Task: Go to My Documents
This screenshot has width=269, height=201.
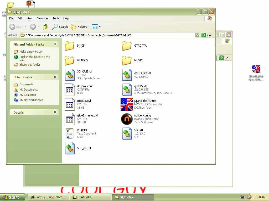Action: click(29, 90)
